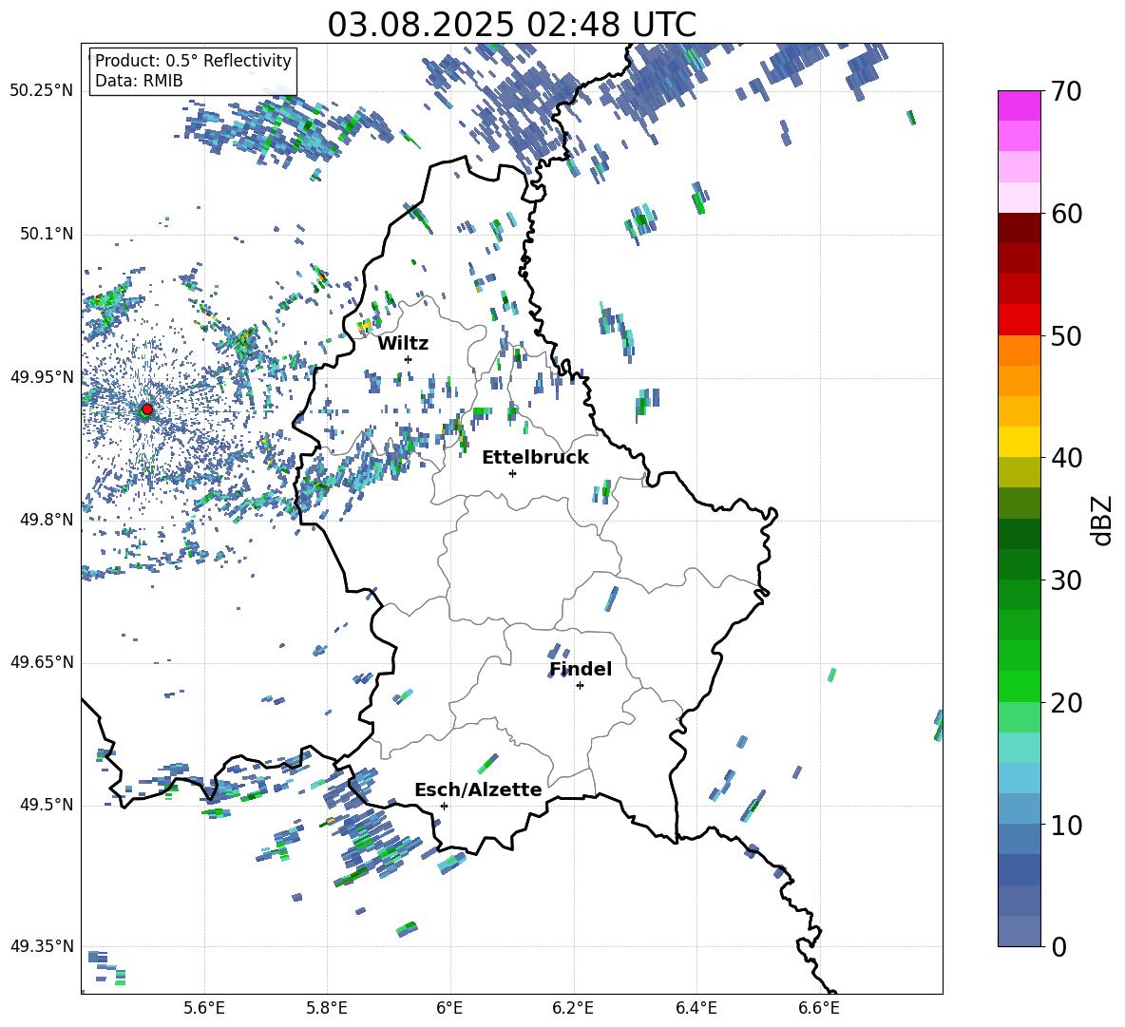This screenshot has width=1125, height=1027.
Task: Click the title 03.08.2025 02:48 UTC
Action: (x=511, y=25)
